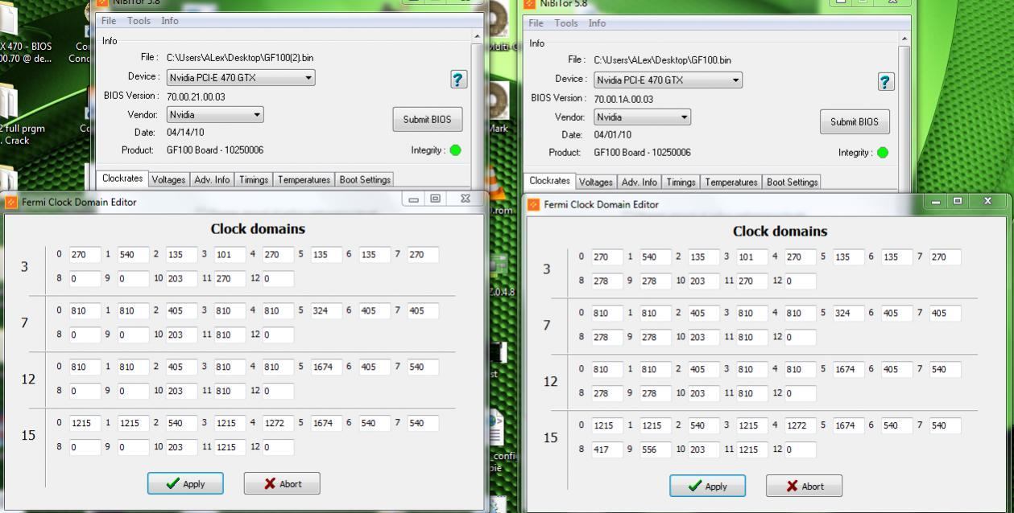Edit domain 3 field 0 in left editor

[85, 255]
